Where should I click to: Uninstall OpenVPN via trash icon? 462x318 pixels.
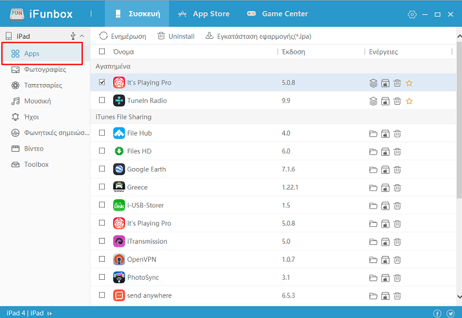[x=397, y=260]
